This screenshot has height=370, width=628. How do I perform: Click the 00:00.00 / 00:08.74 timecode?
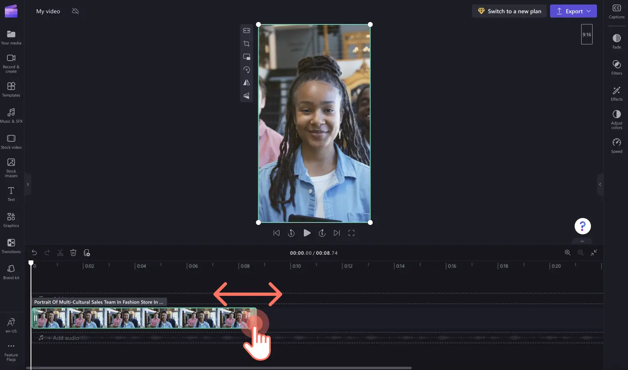314,253
